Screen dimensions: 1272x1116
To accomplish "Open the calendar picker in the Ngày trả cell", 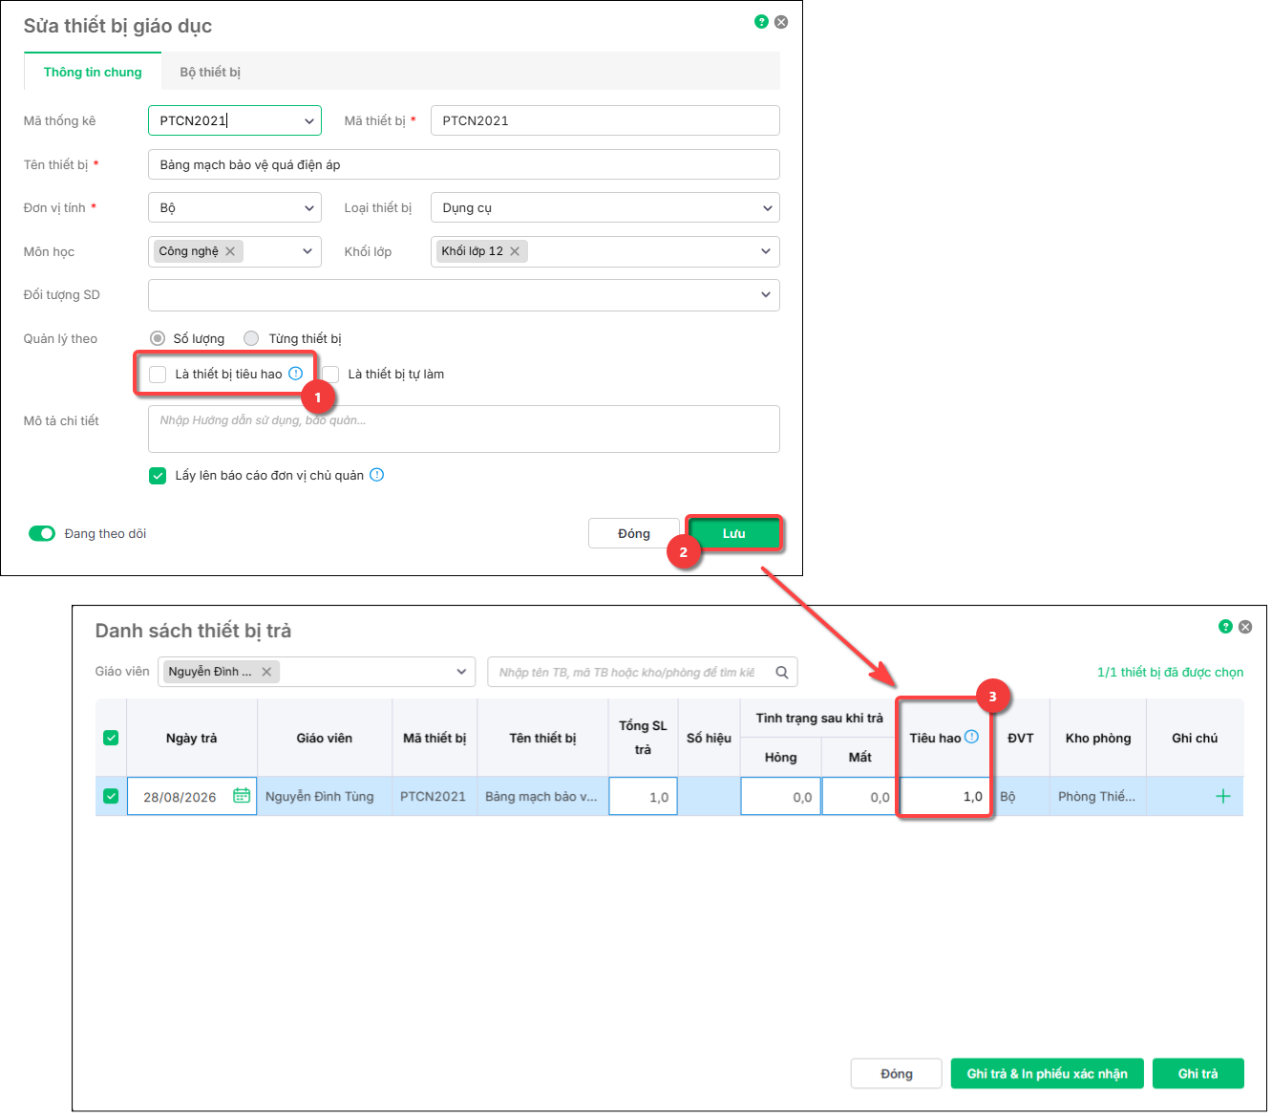I will pos(242,796).
